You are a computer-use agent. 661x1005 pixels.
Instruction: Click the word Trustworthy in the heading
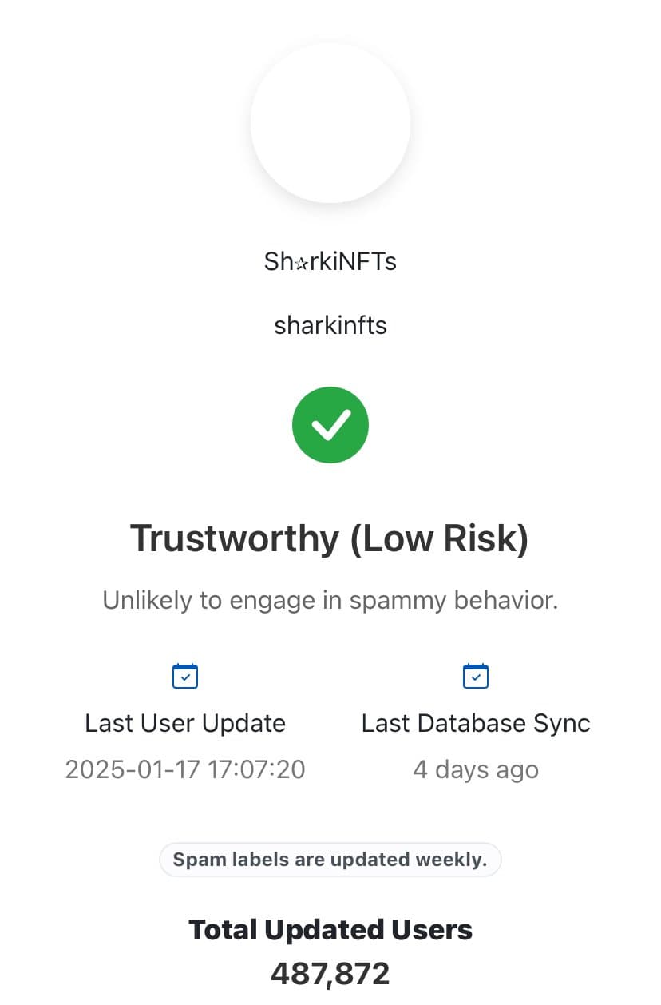click(235, 538)
